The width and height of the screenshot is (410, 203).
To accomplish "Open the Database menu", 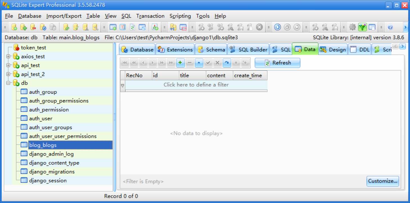I will pyautogui.click(x=30, y=16).
